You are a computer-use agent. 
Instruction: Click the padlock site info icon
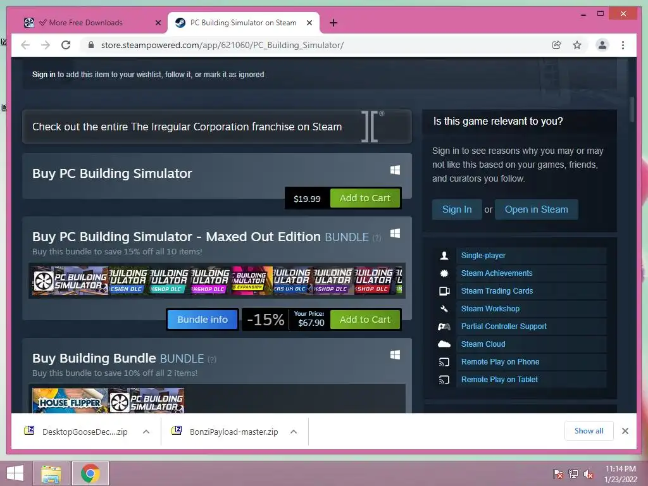(91, 45)
